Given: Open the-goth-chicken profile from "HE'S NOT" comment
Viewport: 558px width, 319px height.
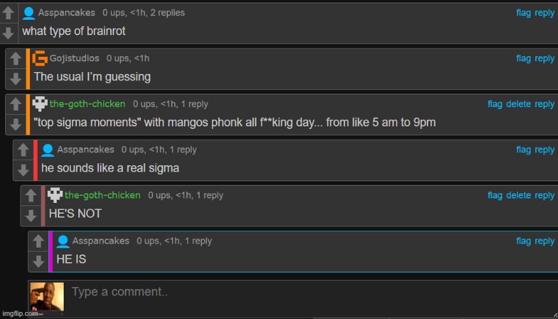Looking at the screenshot, I should tap(103, 195).
